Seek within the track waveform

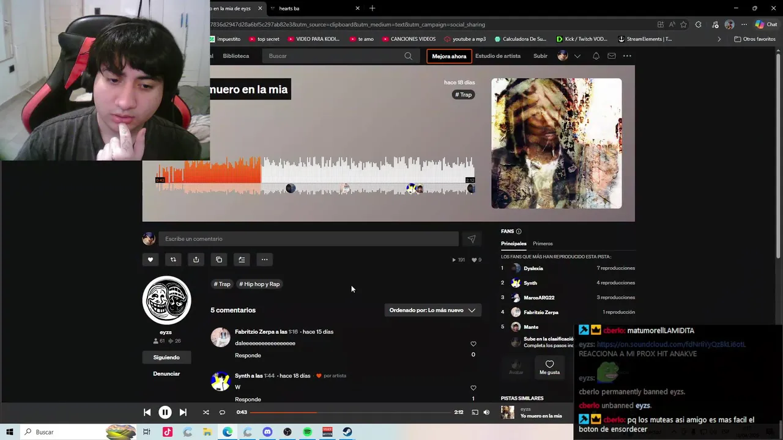(x=315, y=175)
